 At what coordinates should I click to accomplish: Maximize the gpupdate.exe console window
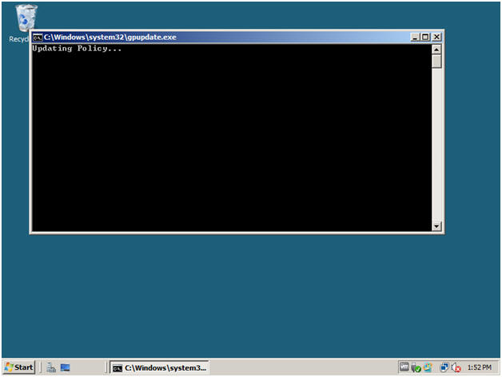coord(425,37)
